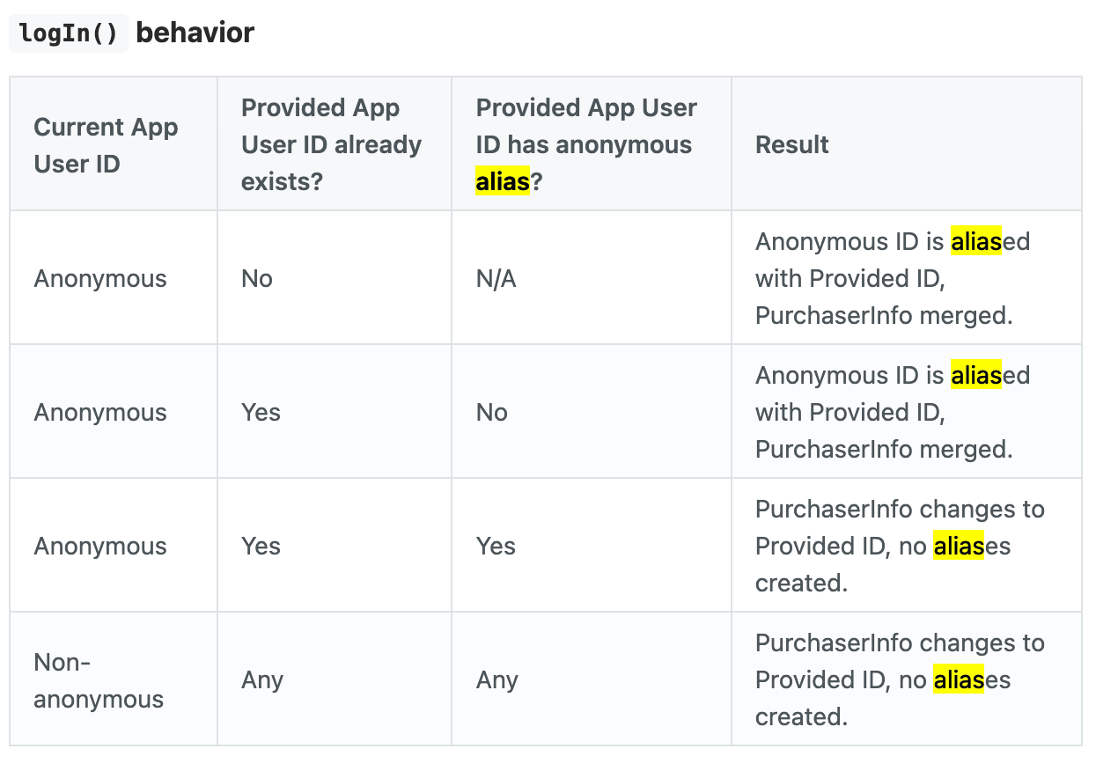Screen dimensions: 1118x771
Task: Click highlighted 'alias' in first row result
Action: 976,242
